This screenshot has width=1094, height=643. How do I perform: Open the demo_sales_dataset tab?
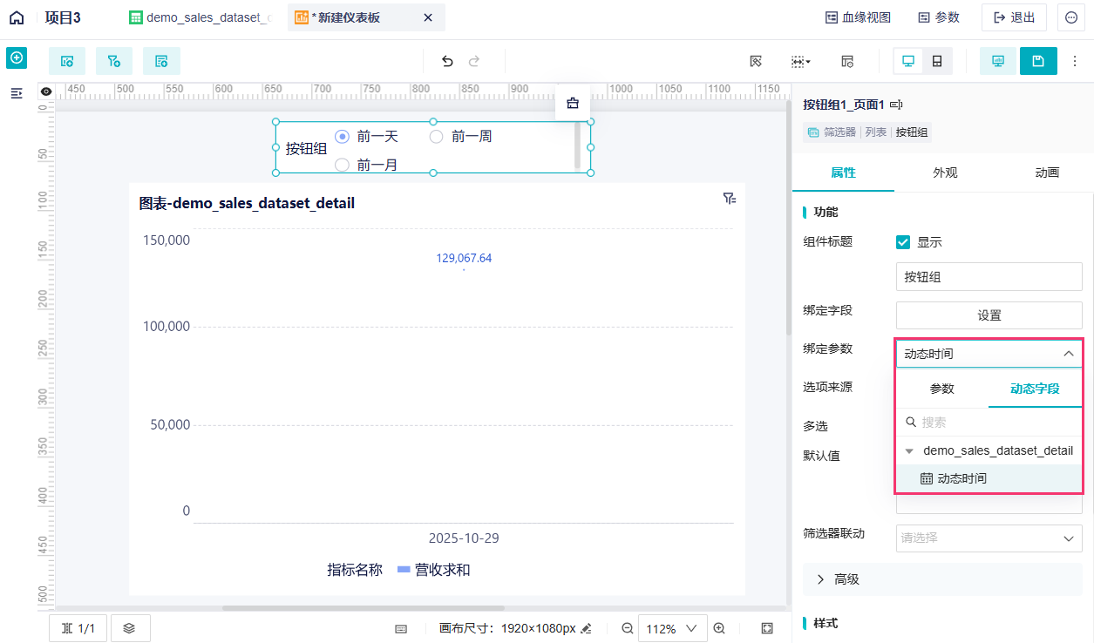(201, 17)
